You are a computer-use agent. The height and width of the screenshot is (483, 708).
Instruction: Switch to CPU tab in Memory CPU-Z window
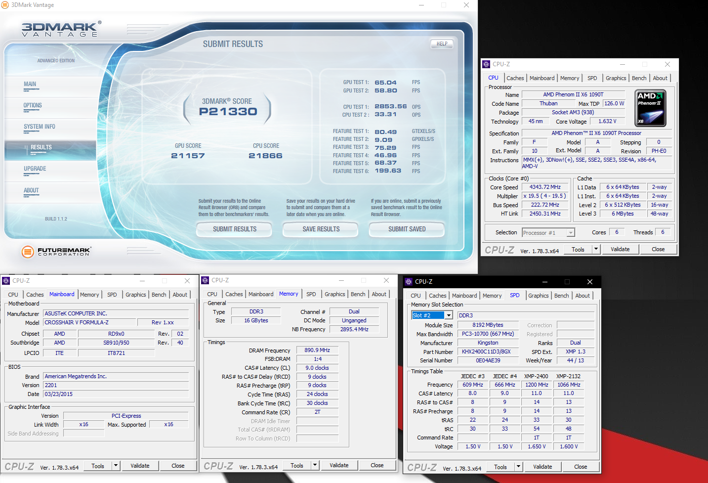click(212, 294)
